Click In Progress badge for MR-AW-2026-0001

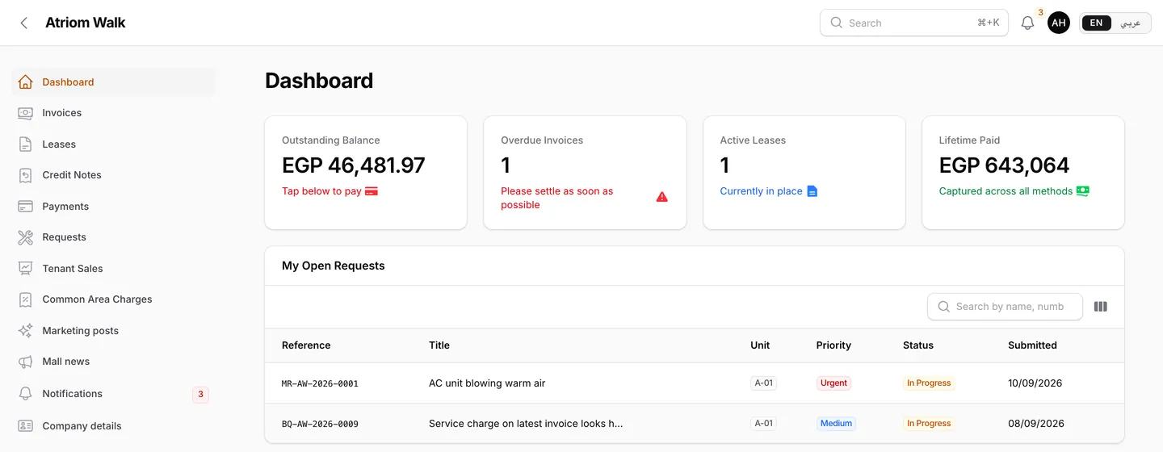(x=929, y=383)
